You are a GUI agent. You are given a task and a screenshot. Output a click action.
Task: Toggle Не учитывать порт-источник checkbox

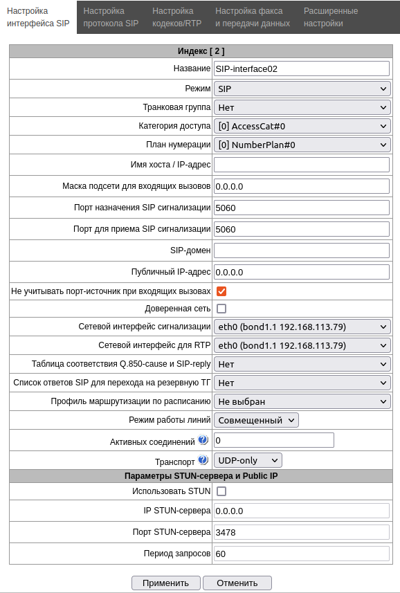coord(221,291)
